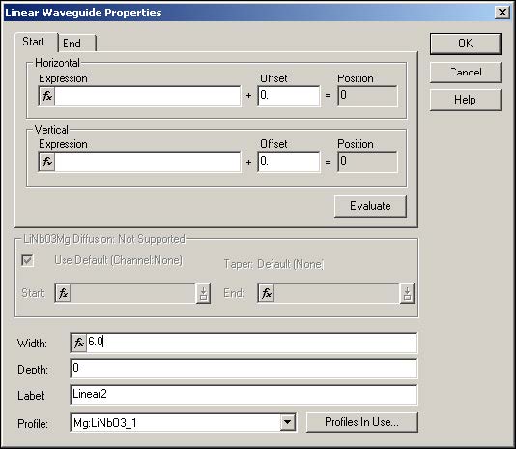This screenshot has height=449, width=516.
Task: Click the fx icon beside diffusion End
Action: tap(267, 293)
